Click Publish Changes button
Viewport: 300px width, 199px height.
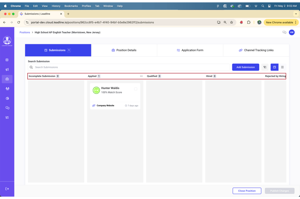(279, 191)
